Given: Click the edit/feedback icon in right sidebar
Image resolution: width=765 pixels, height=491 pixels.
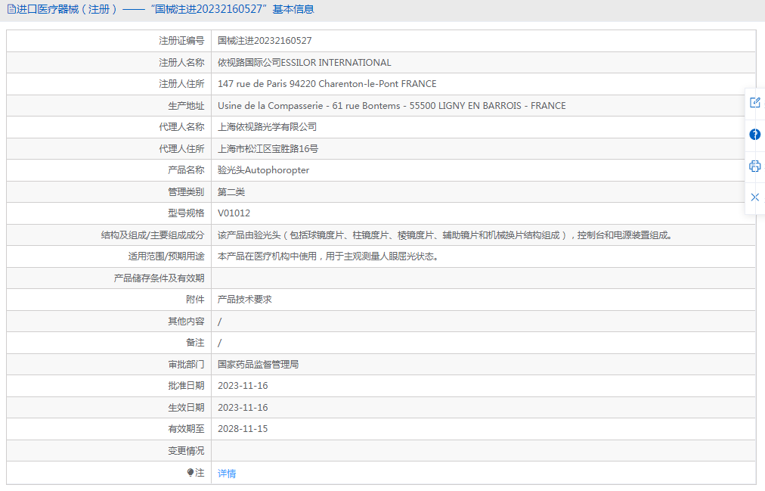Looking at the screenshot, I should pos(754,102).
